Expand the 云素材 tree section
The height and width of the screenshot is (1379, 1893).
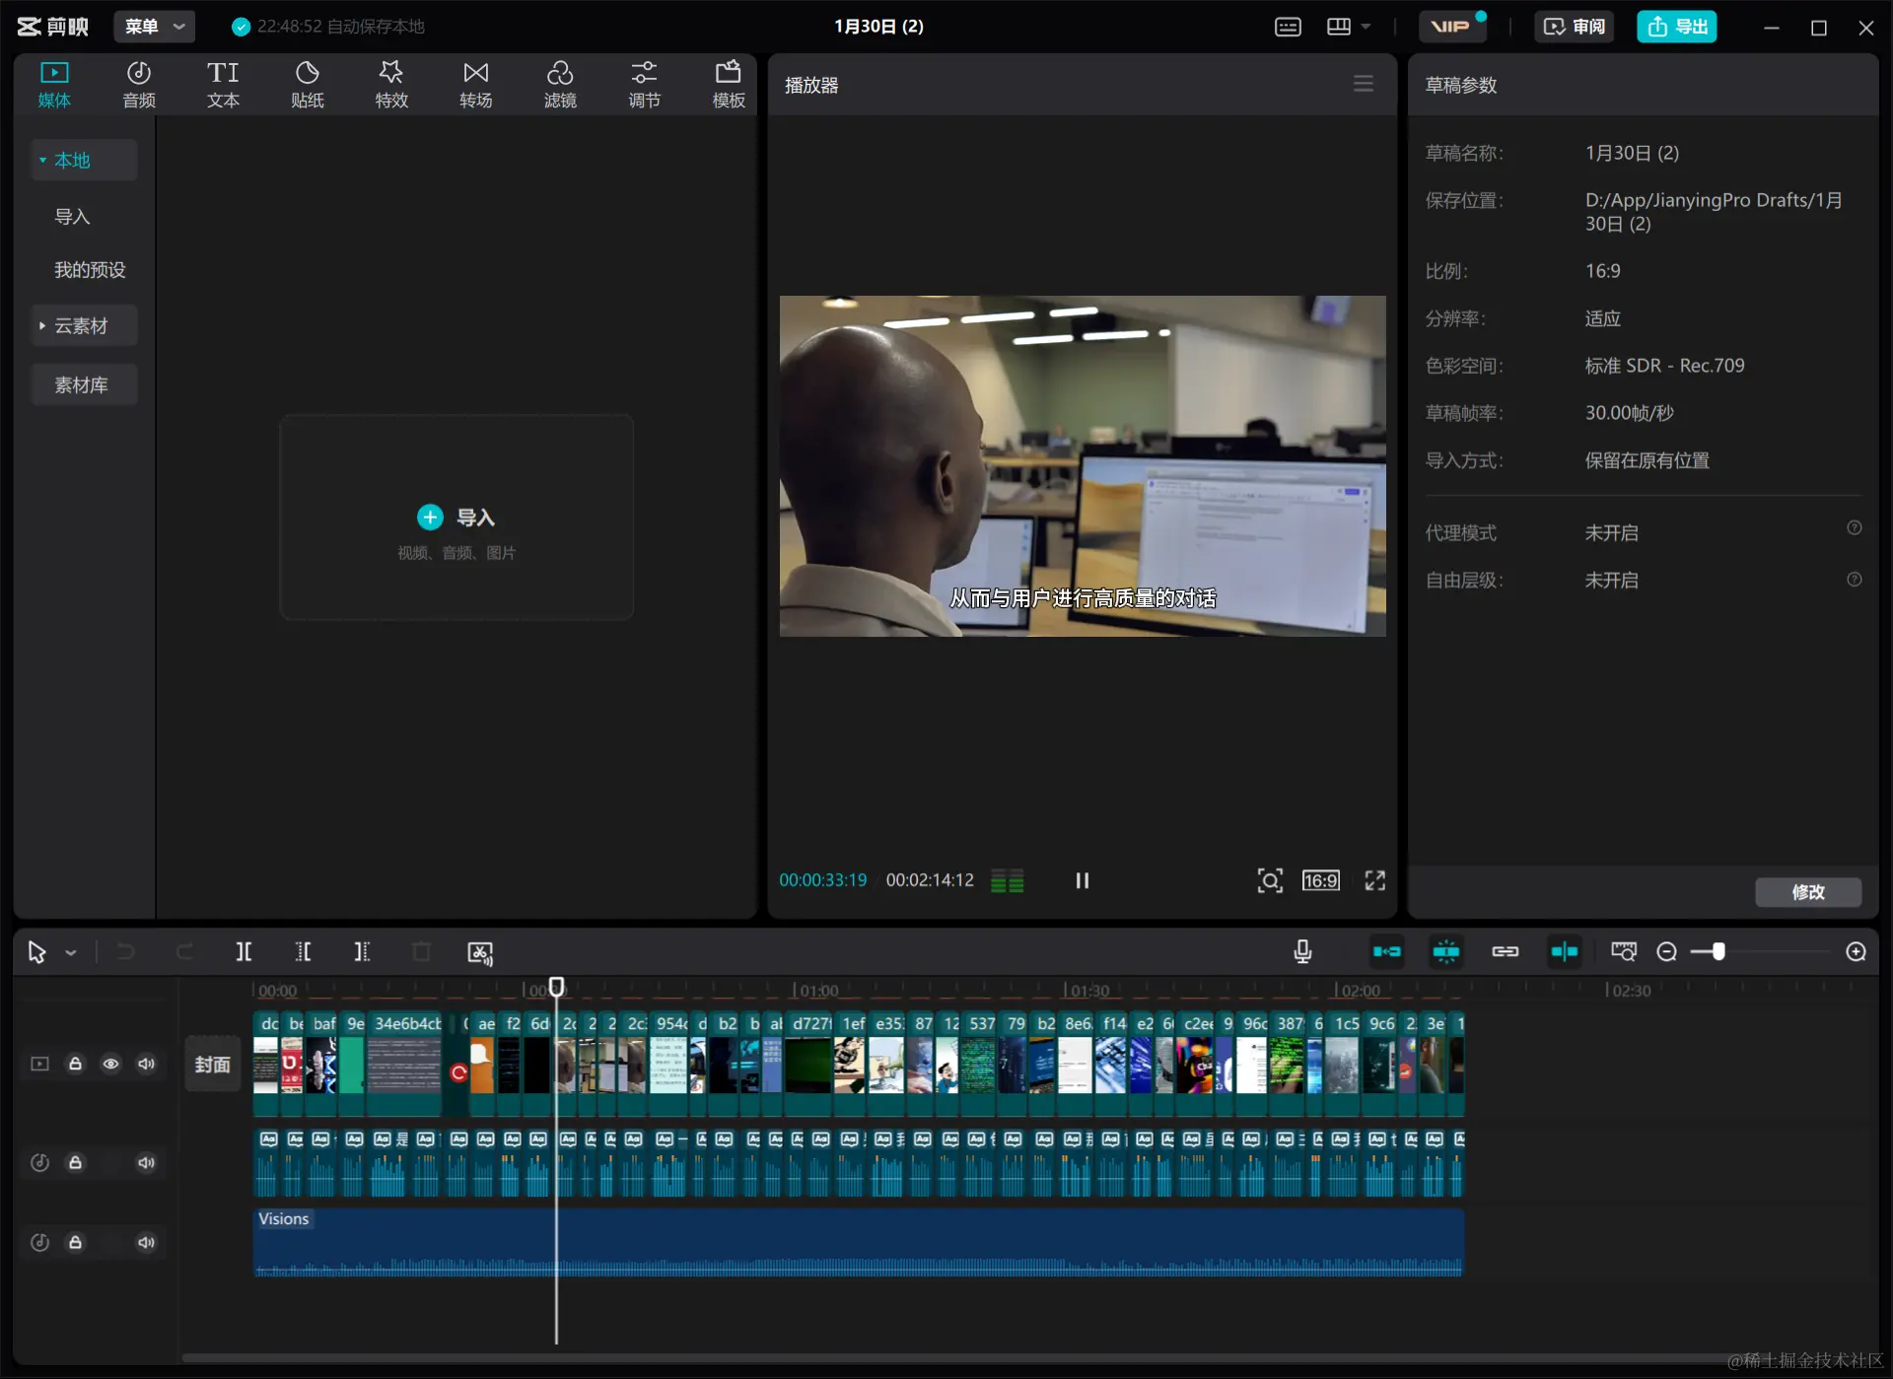42,325
